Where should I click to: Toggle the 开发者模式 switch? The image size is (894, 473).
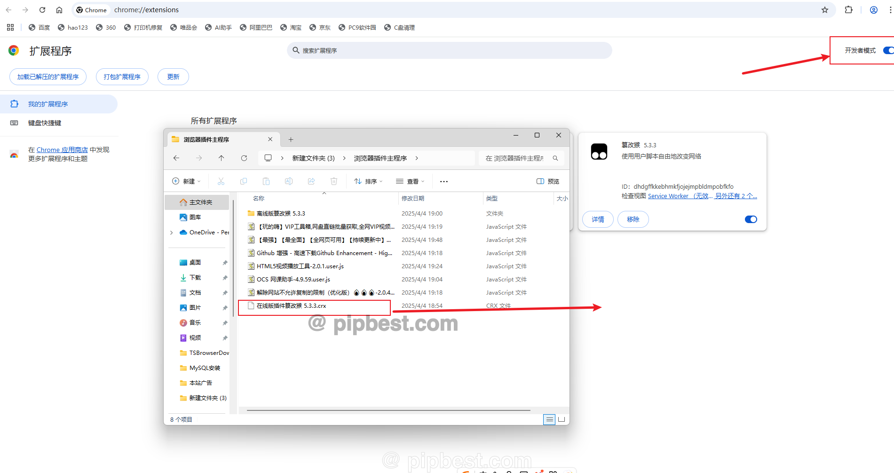pyautogui.click(x=888, y=50)
